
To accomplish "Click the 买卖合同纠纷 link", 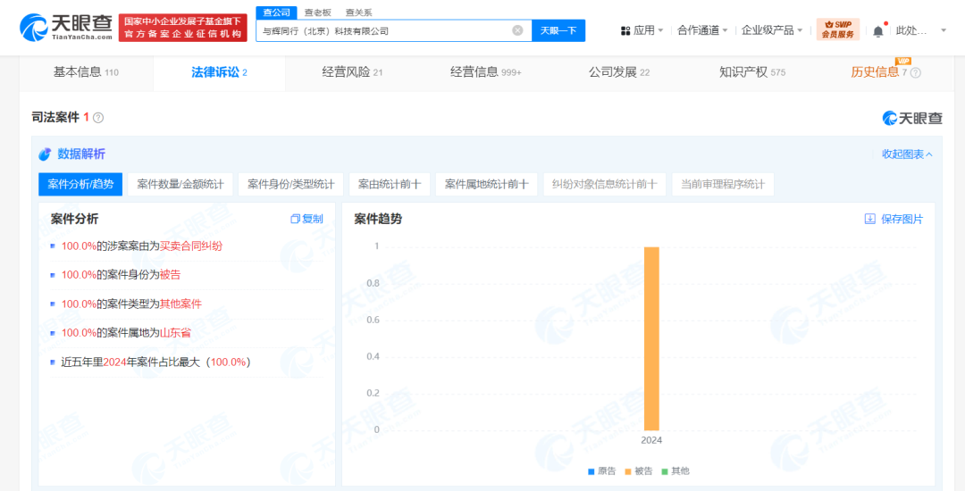I will click(x=191, y=245).
